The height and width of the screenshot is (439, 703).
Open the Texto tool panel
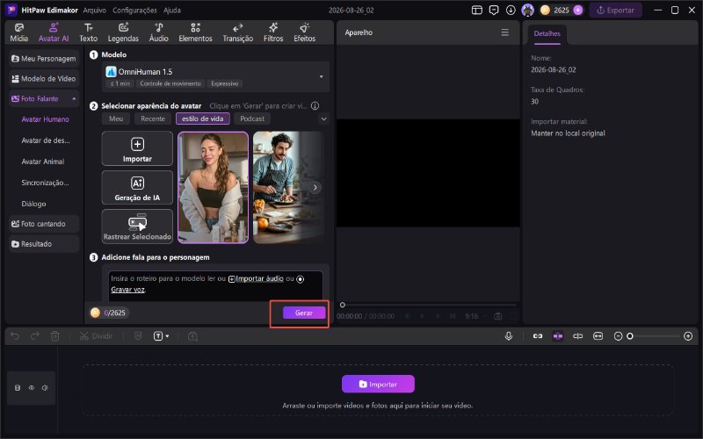89,32
